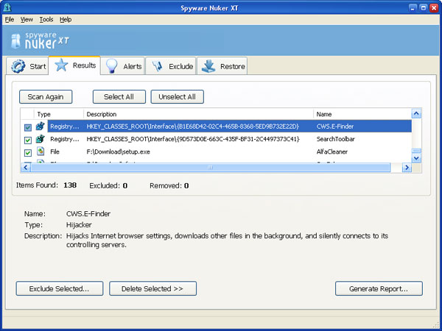Screen dimensions: 442x331
Task: Click the horizontal scroll left arrow
Action: pyautogui.click(x=25, y=168)
